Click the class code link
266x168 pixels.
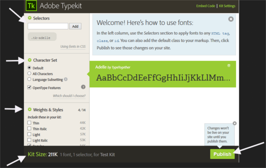(x=102, y=41)
